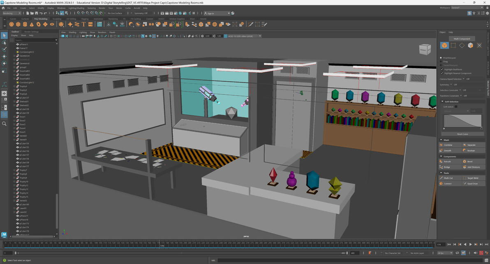The width and height of the screenshot is (490, 264).
Task: Select the Drag selection radio button
Action: point(441,61)
